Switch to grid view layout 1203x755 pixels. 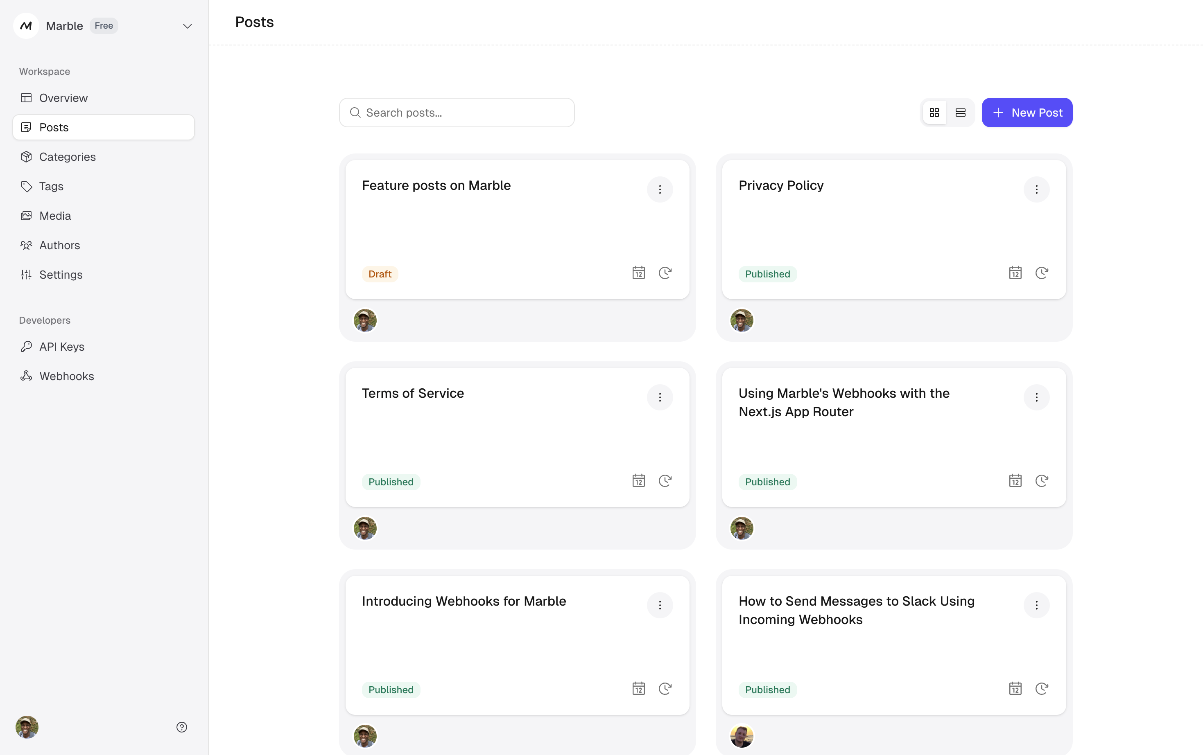pyautogui.click(x=934, y=113)
